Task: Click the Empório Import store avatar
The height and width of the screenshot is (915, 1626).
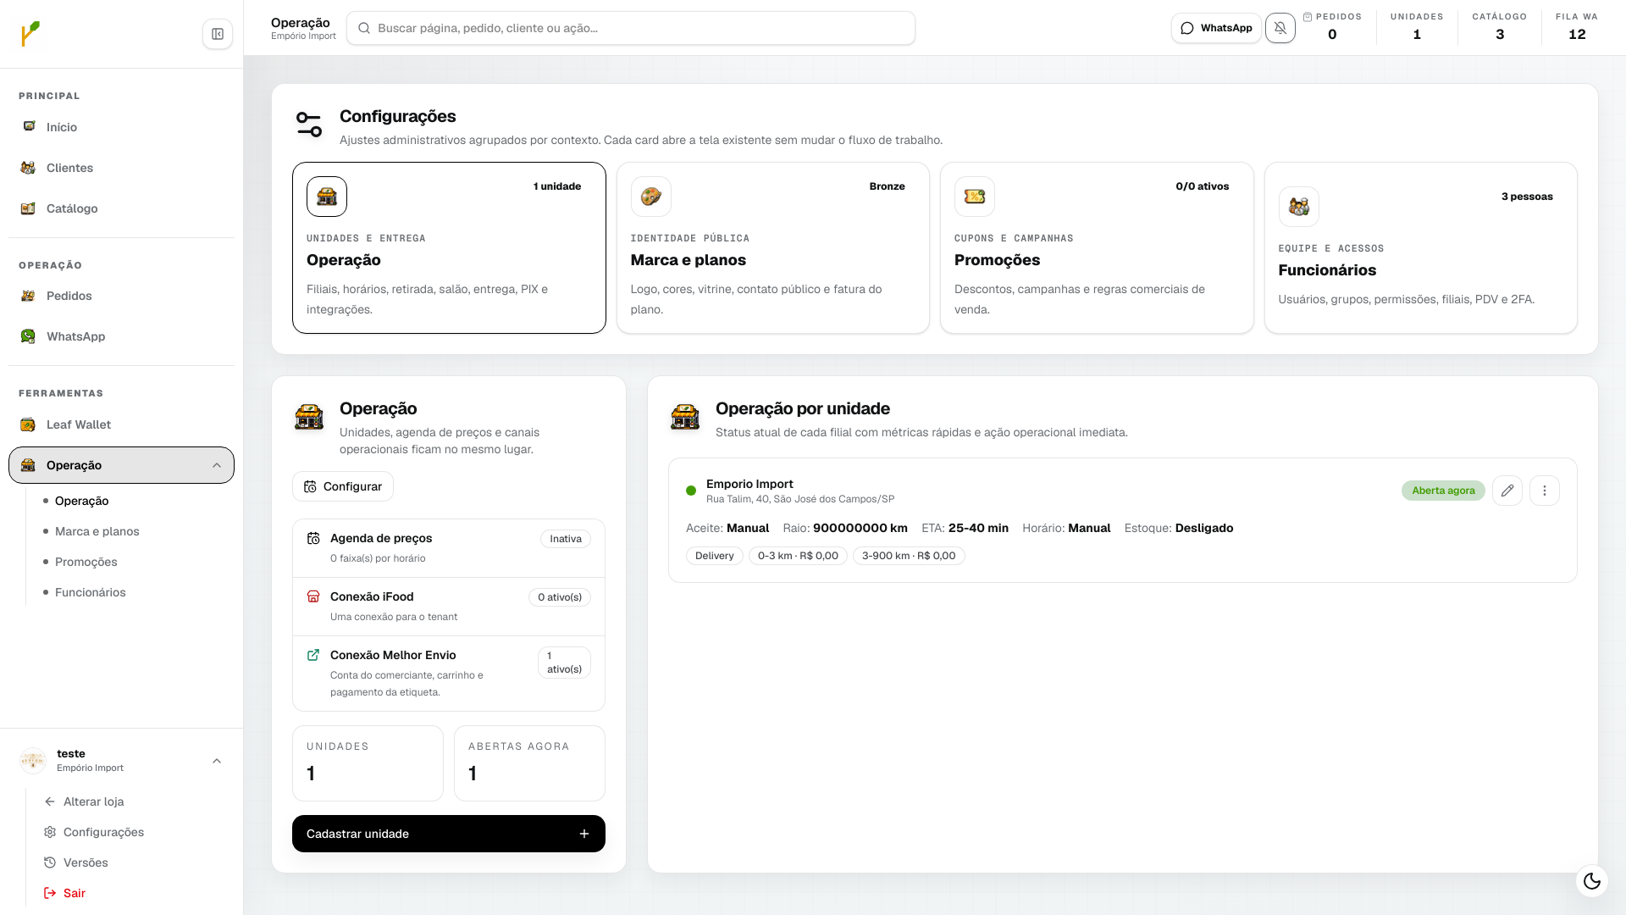Action: point(33,761)
